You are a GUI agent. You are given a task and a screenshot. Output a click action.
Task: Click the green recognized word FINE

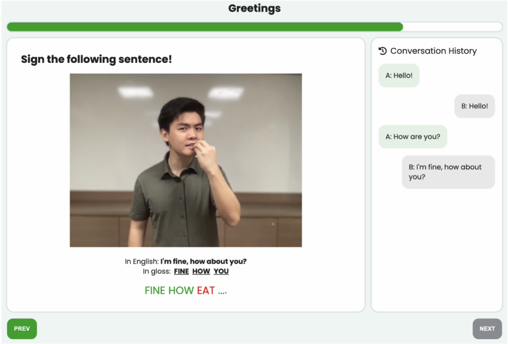[155, 290]
